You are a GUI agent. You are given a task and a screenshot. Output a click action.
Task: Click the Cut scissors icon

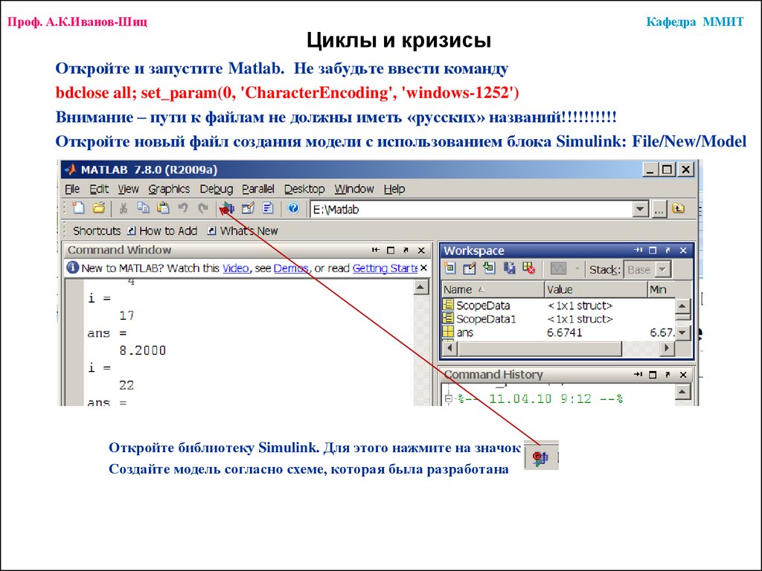tap(124, 208)
